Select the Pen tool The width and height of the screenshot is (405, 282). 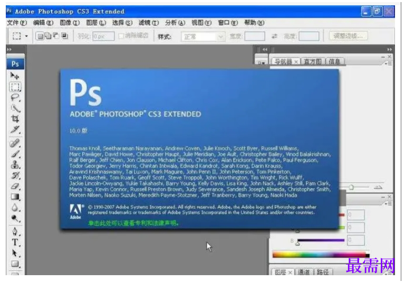[x=15, y=231]
